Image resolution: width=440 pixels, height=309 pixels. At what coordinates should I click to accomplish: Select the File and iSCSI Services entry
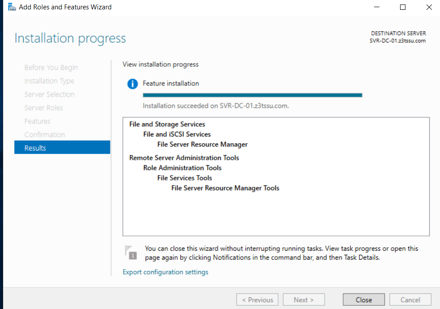(x=177, y=134)
